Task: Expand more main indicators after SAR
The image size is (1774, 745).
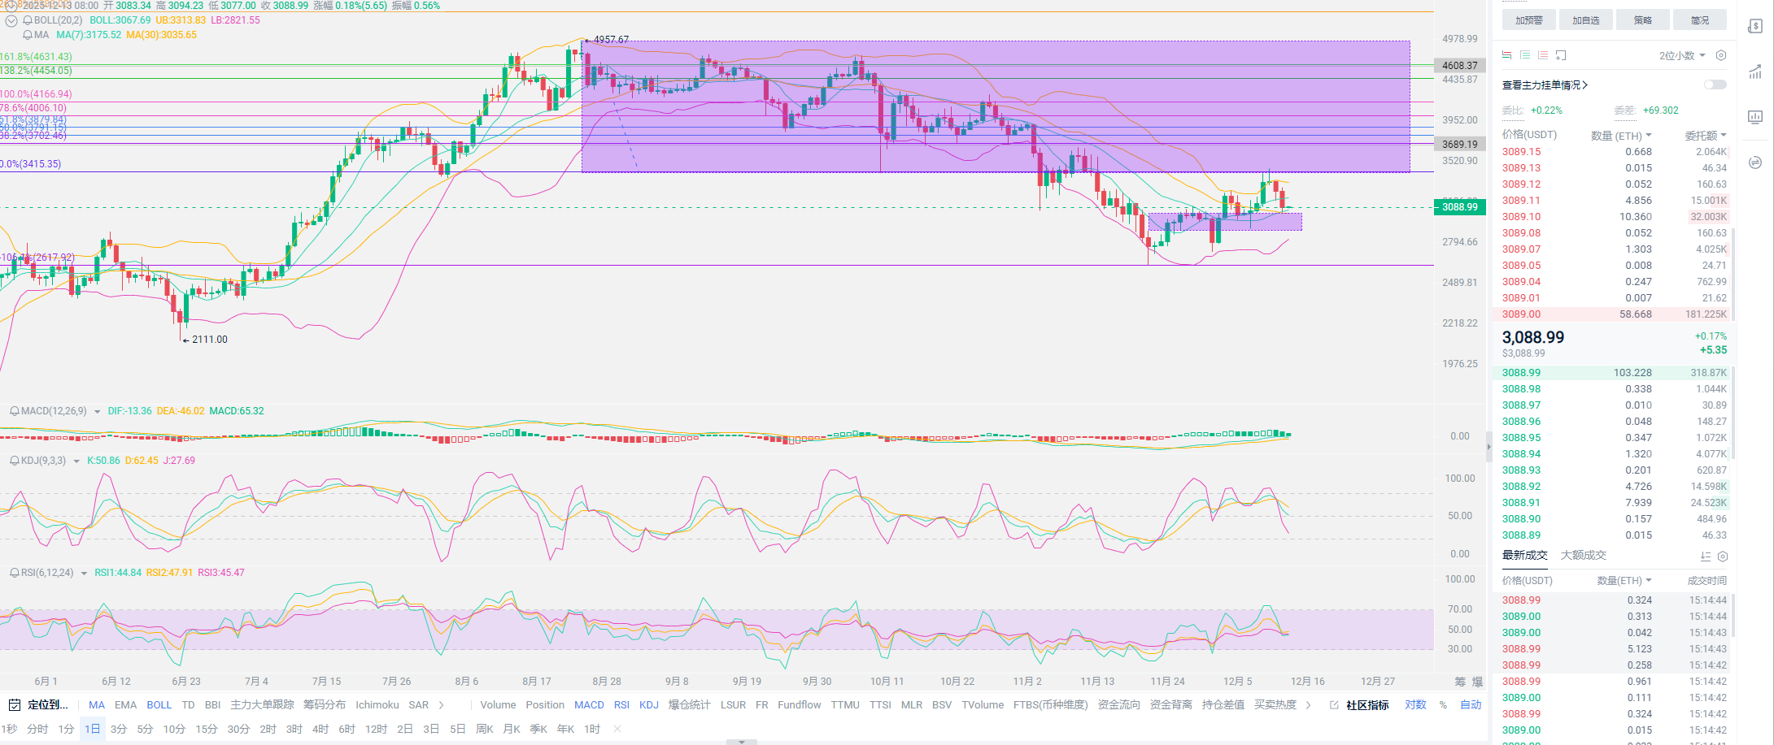Action: tap(442, 704)
